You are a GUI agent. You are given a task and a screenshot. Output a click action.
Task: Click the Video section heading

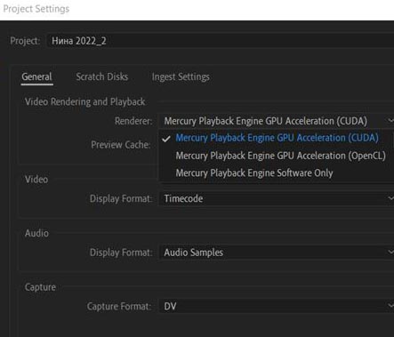tap(36, 180)
